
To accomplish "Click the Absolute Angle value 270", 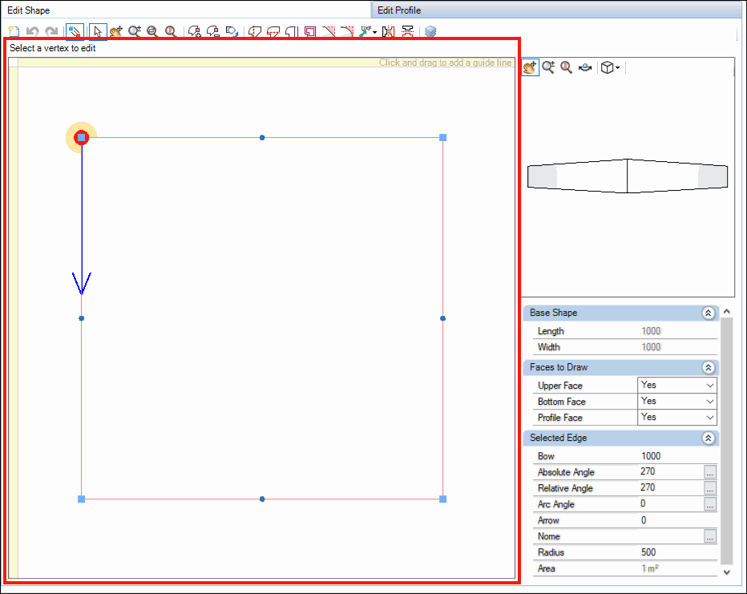I will pos(648,471).
